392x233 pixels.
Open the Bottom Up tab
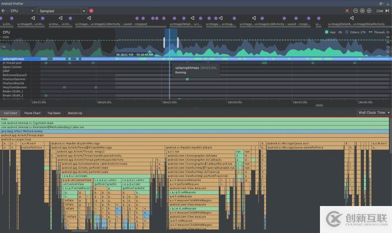click(75, 113)
